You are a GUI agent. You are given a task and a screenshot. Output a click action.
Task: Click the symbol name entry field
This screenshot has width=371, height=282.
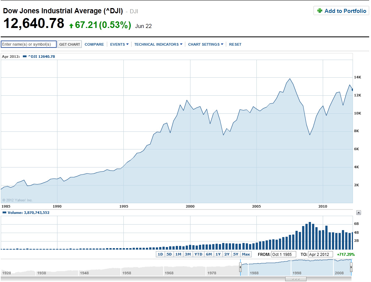pyautogui.click(x=29, y=44)
